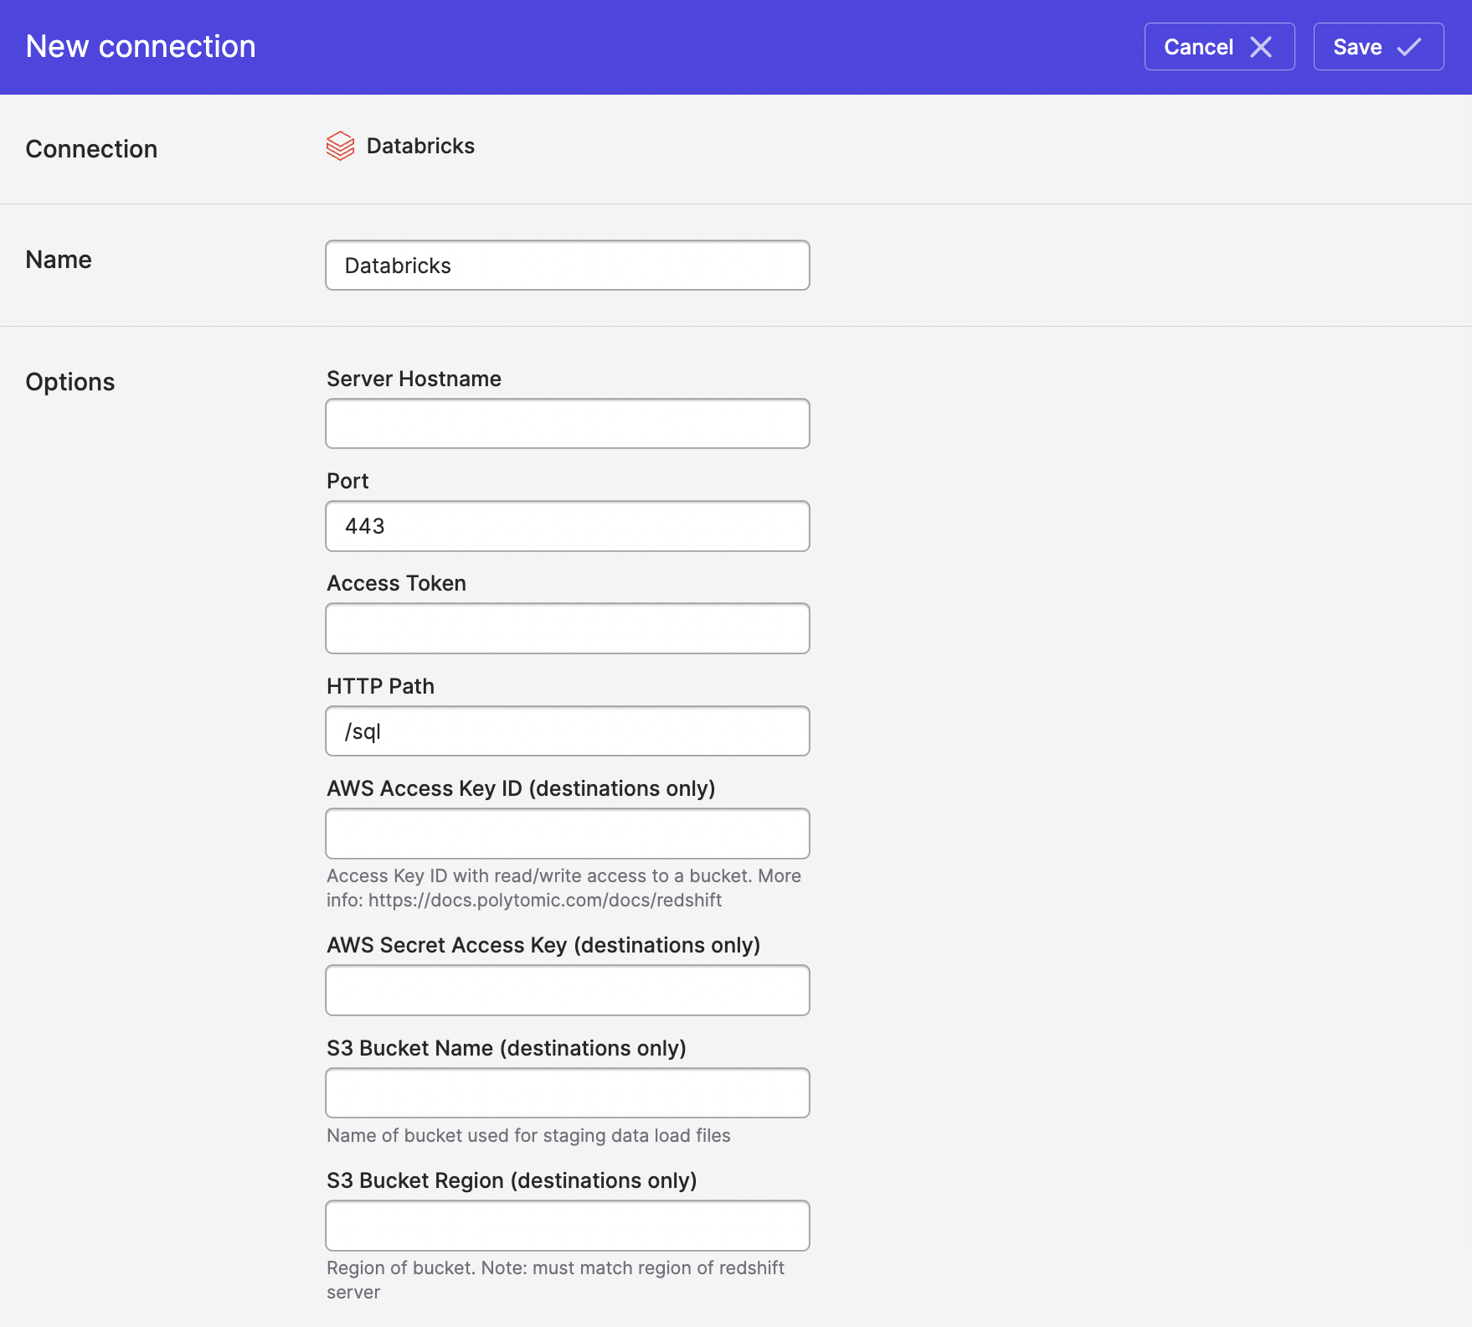Select the S3 Bucket Name input

568,1093
